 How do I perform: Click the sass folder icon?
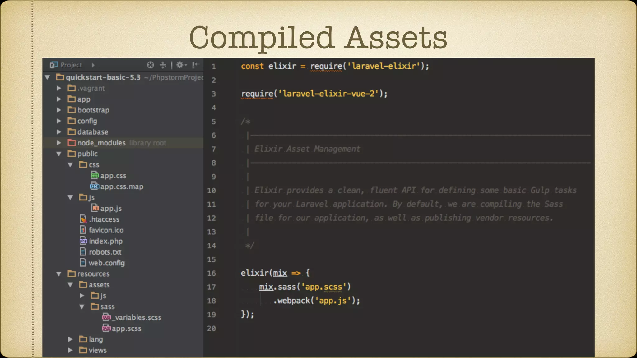click(95, 306)
